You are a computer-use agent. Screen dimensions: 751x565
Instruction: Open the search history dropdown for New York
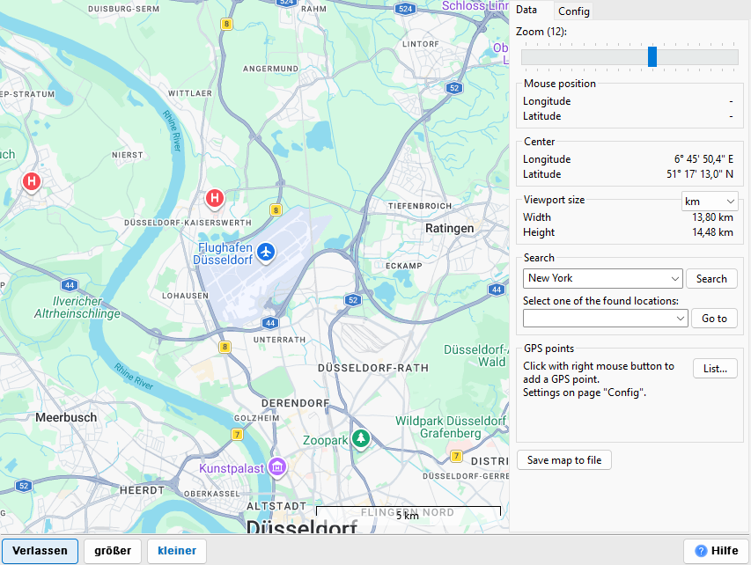676,278
